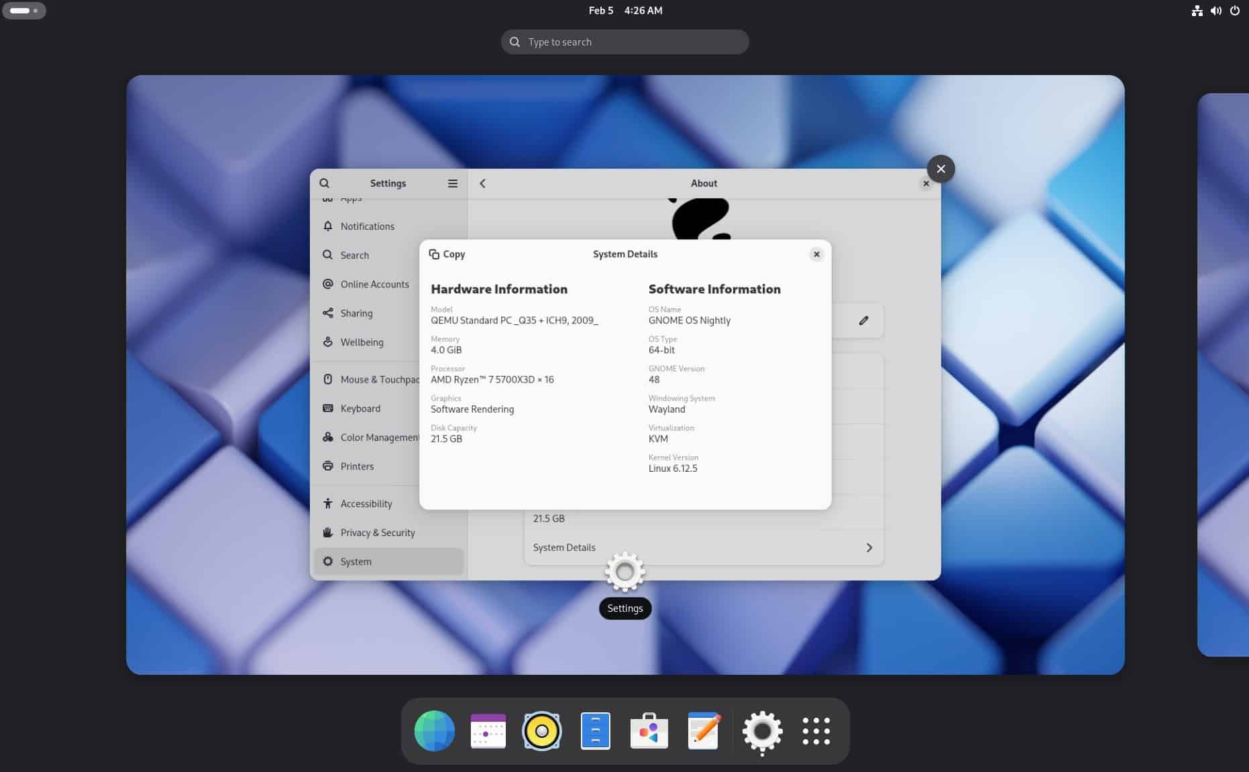Open the audio player from the dock
1249x772 pixels.
tap(541, 731)
